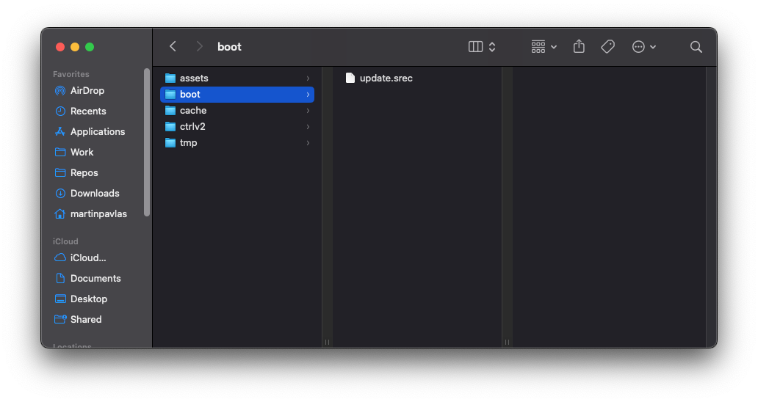
Task: Click the second column resize handle
Action: point(507,342)
